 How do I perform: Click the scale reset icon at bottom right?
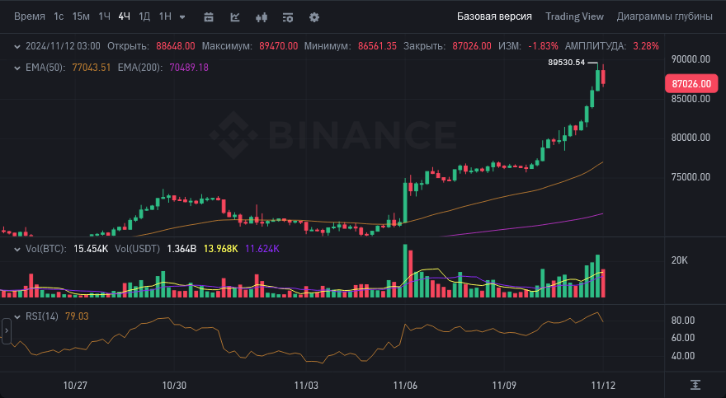click(695, 385)
